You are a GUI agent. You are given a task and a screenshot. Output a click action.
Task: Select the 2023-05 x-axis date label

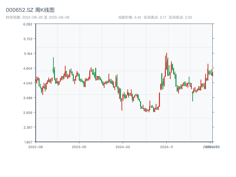(79, 147)
